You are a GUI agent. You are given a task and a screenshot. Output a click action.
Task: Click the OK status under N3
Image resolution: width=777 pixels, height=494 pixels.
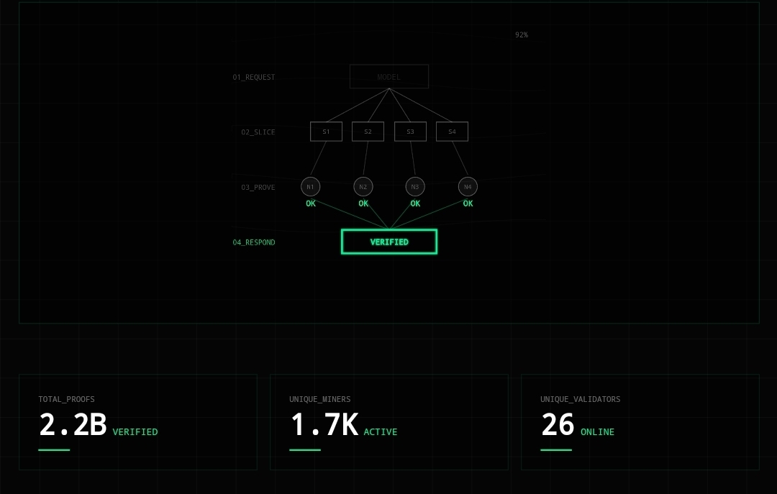pos(415,203)
